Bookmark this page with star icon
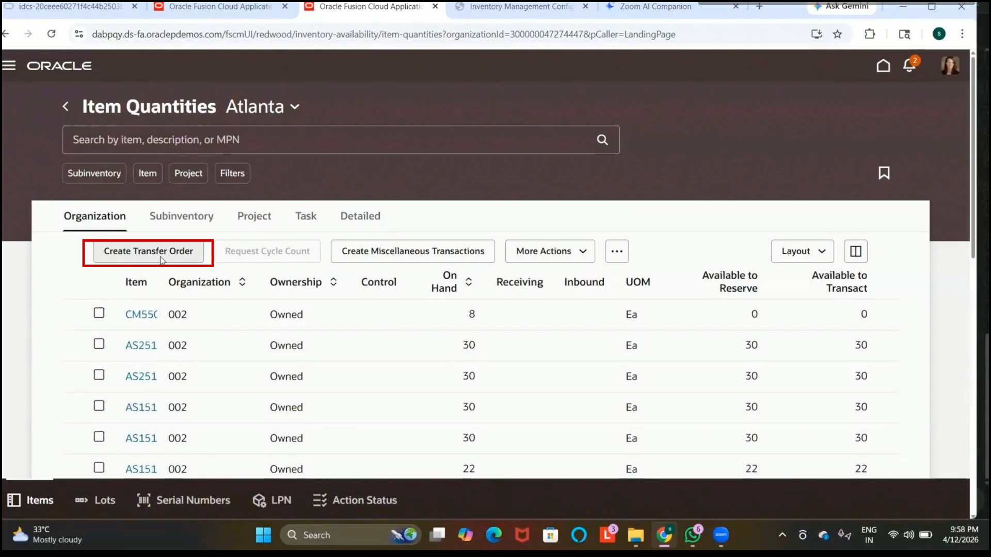The image size is (991, 557). point(837,34)
